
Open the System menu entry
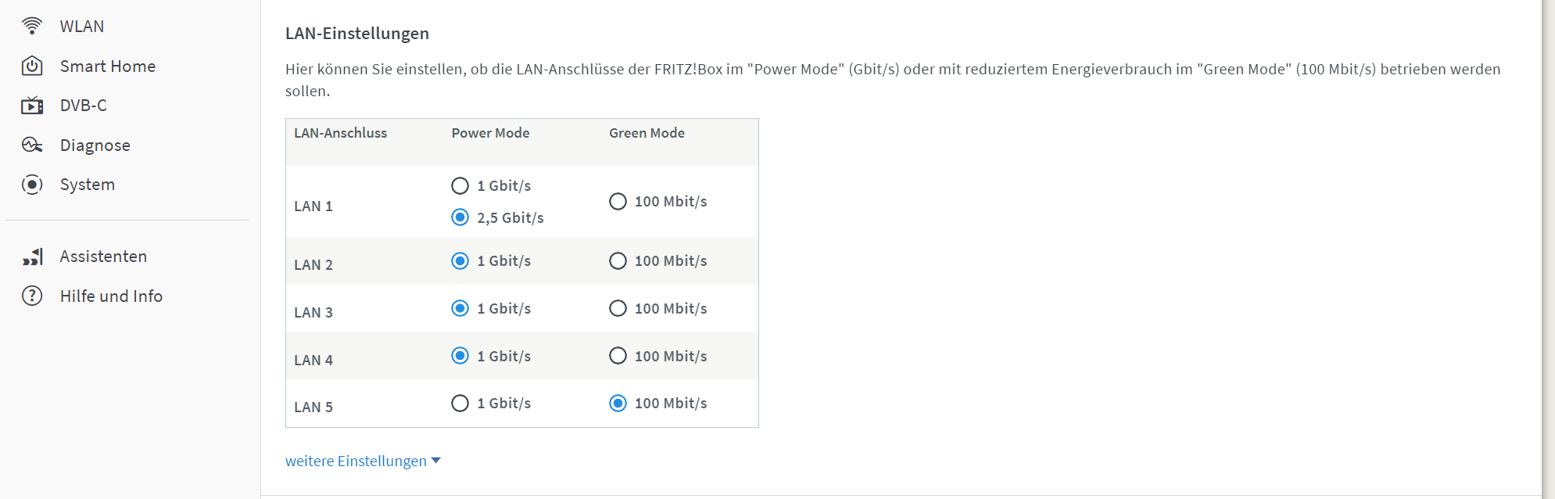click(x=88, y=185)
